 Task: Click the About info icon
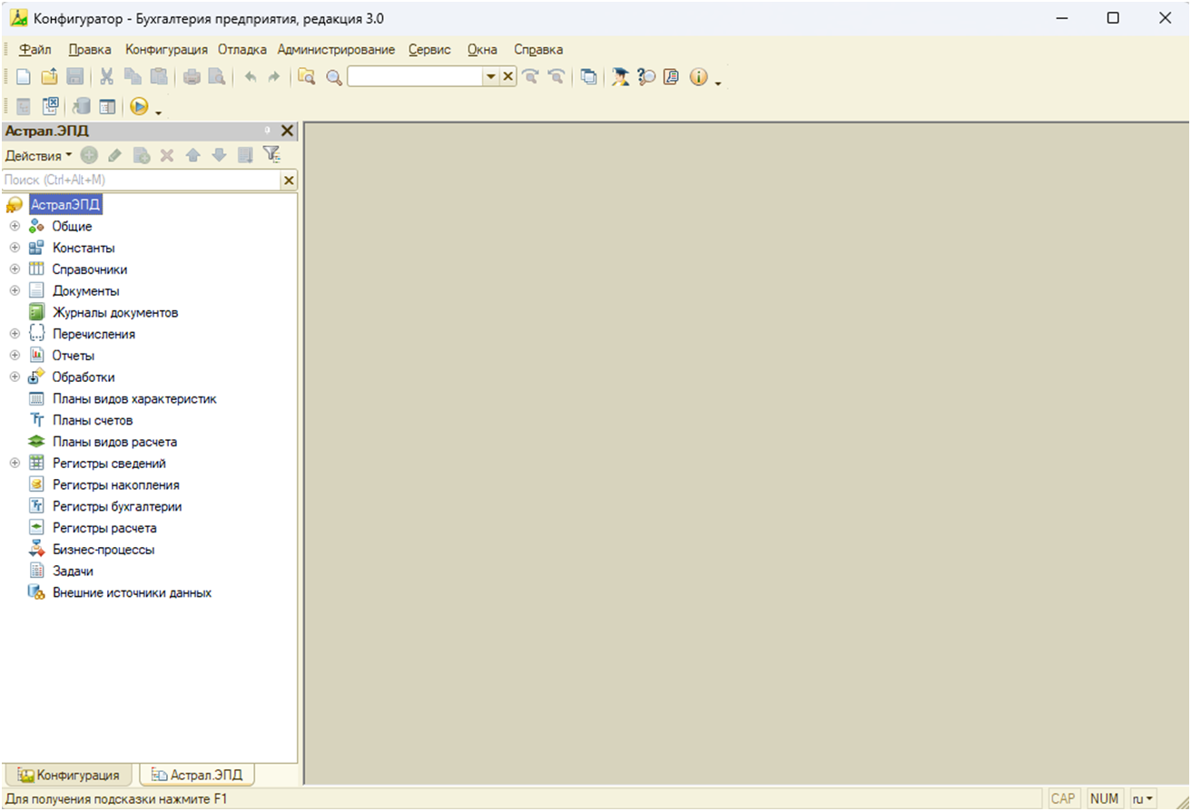tap(698, 78)
